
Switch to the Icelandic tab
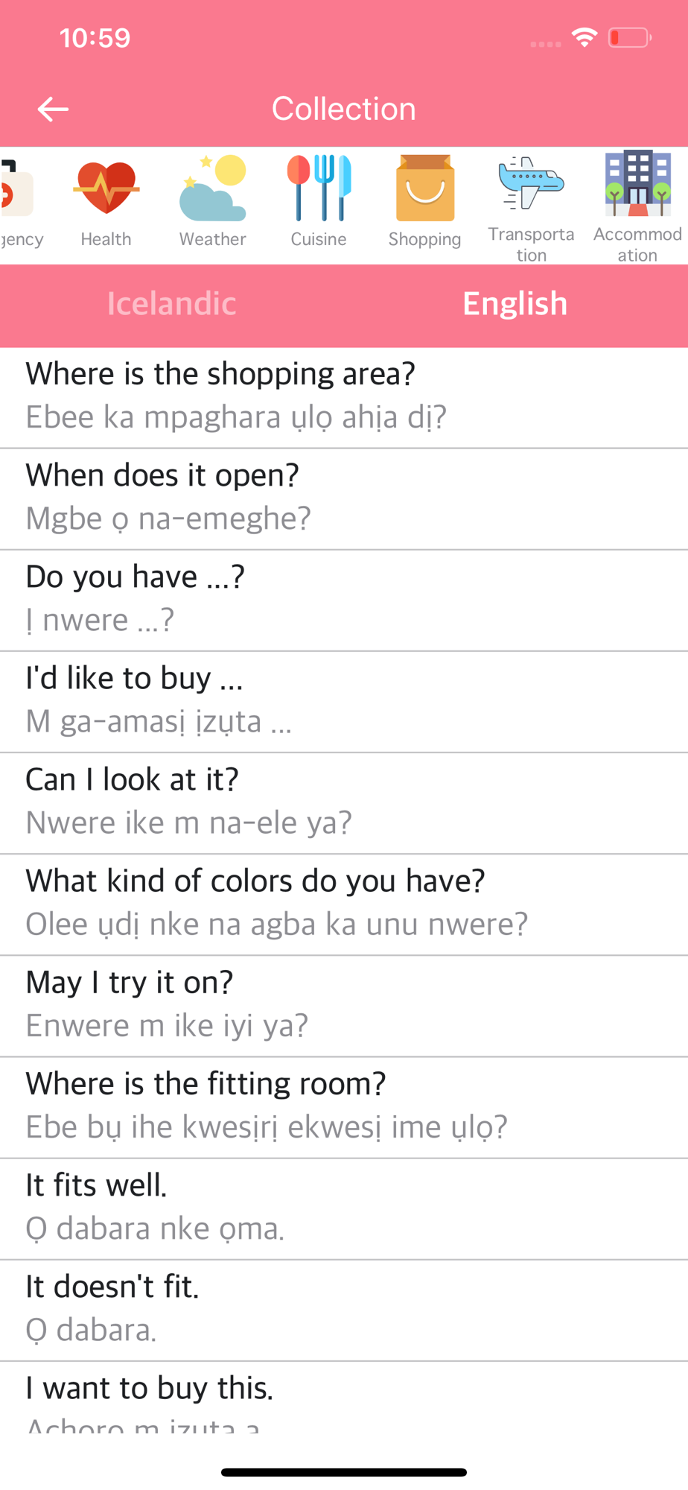172,304
